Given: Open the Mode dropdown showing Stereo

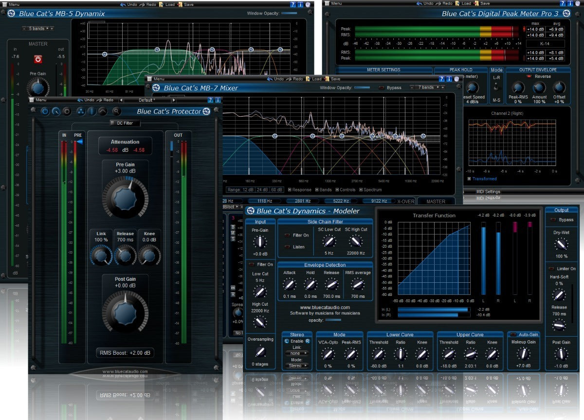Looking at the screenshot, I should point(296,365).
